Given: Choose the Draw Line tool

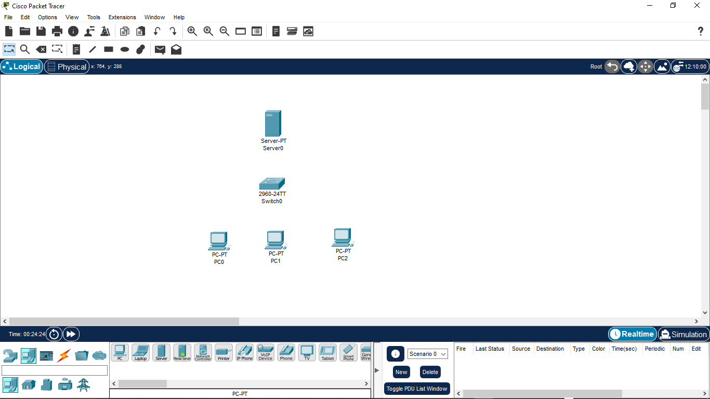Looking at the screenshot, I should (x=93, y=49).
